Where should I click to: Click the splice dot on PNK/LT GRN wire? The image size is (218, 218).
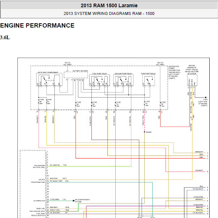point(144,132)
